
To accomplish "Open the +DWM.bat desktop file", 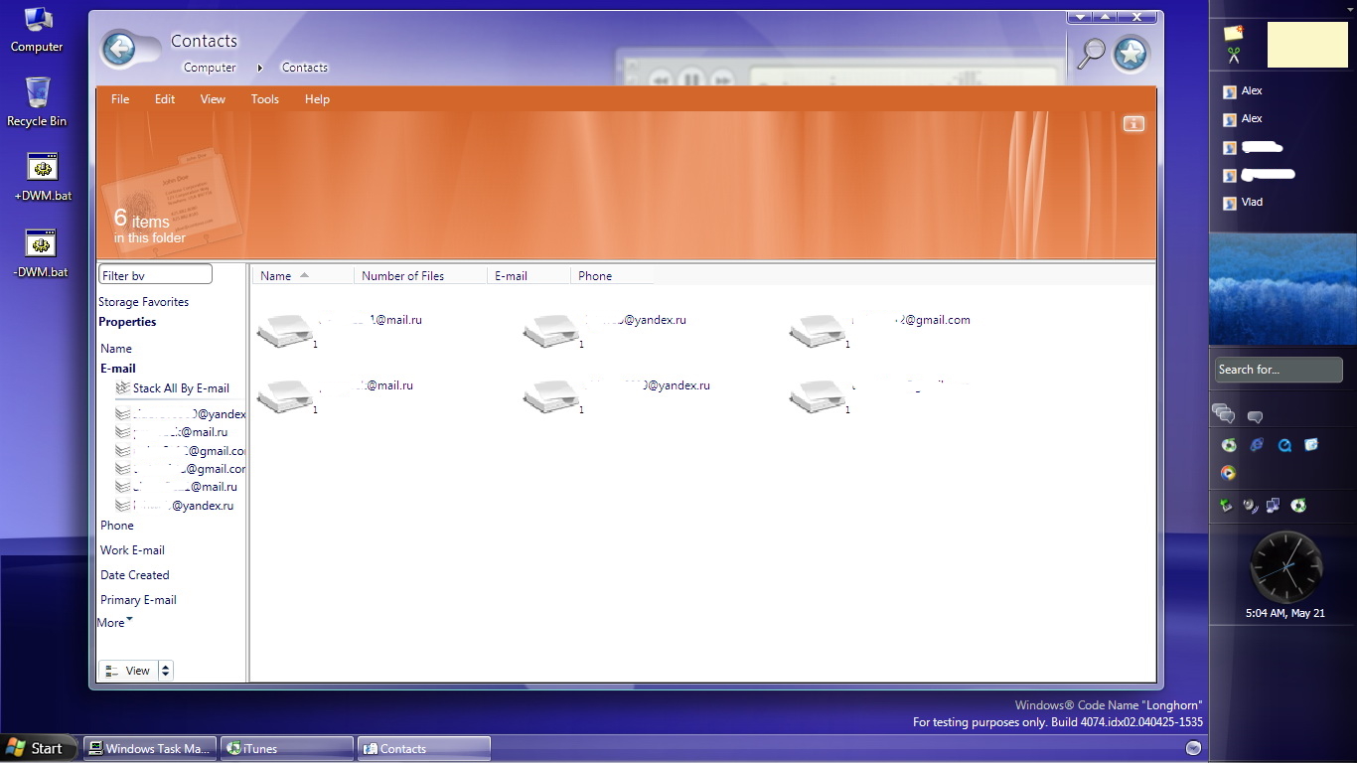I will point(42,167).
